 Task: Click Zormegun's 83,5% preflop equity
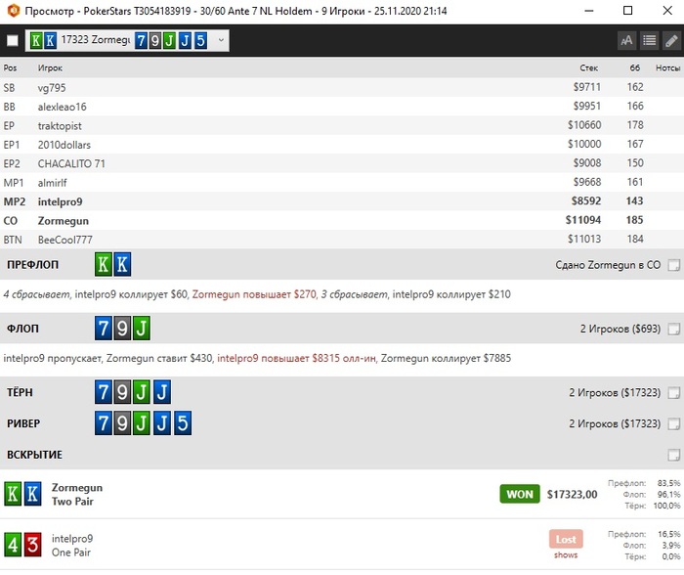[668, 483]
